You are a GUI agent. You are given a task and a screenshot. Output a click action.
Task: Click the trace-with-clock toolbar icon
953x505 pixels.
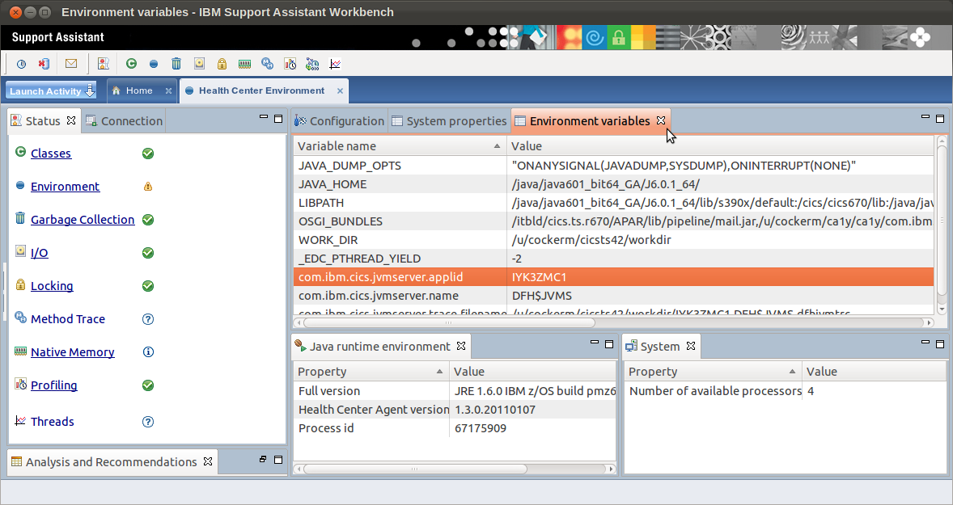tap(312, 64)
